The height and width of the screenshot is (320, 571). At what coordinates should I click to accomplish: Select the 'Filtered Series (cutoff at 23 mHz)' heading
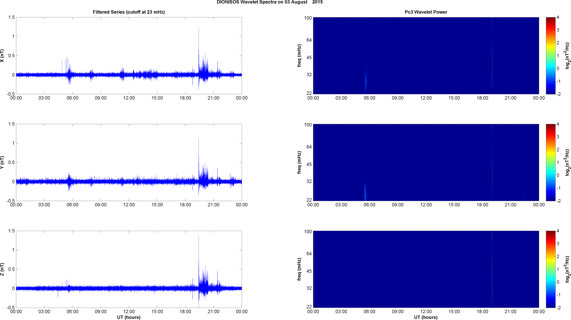click(x=129, y=12)
